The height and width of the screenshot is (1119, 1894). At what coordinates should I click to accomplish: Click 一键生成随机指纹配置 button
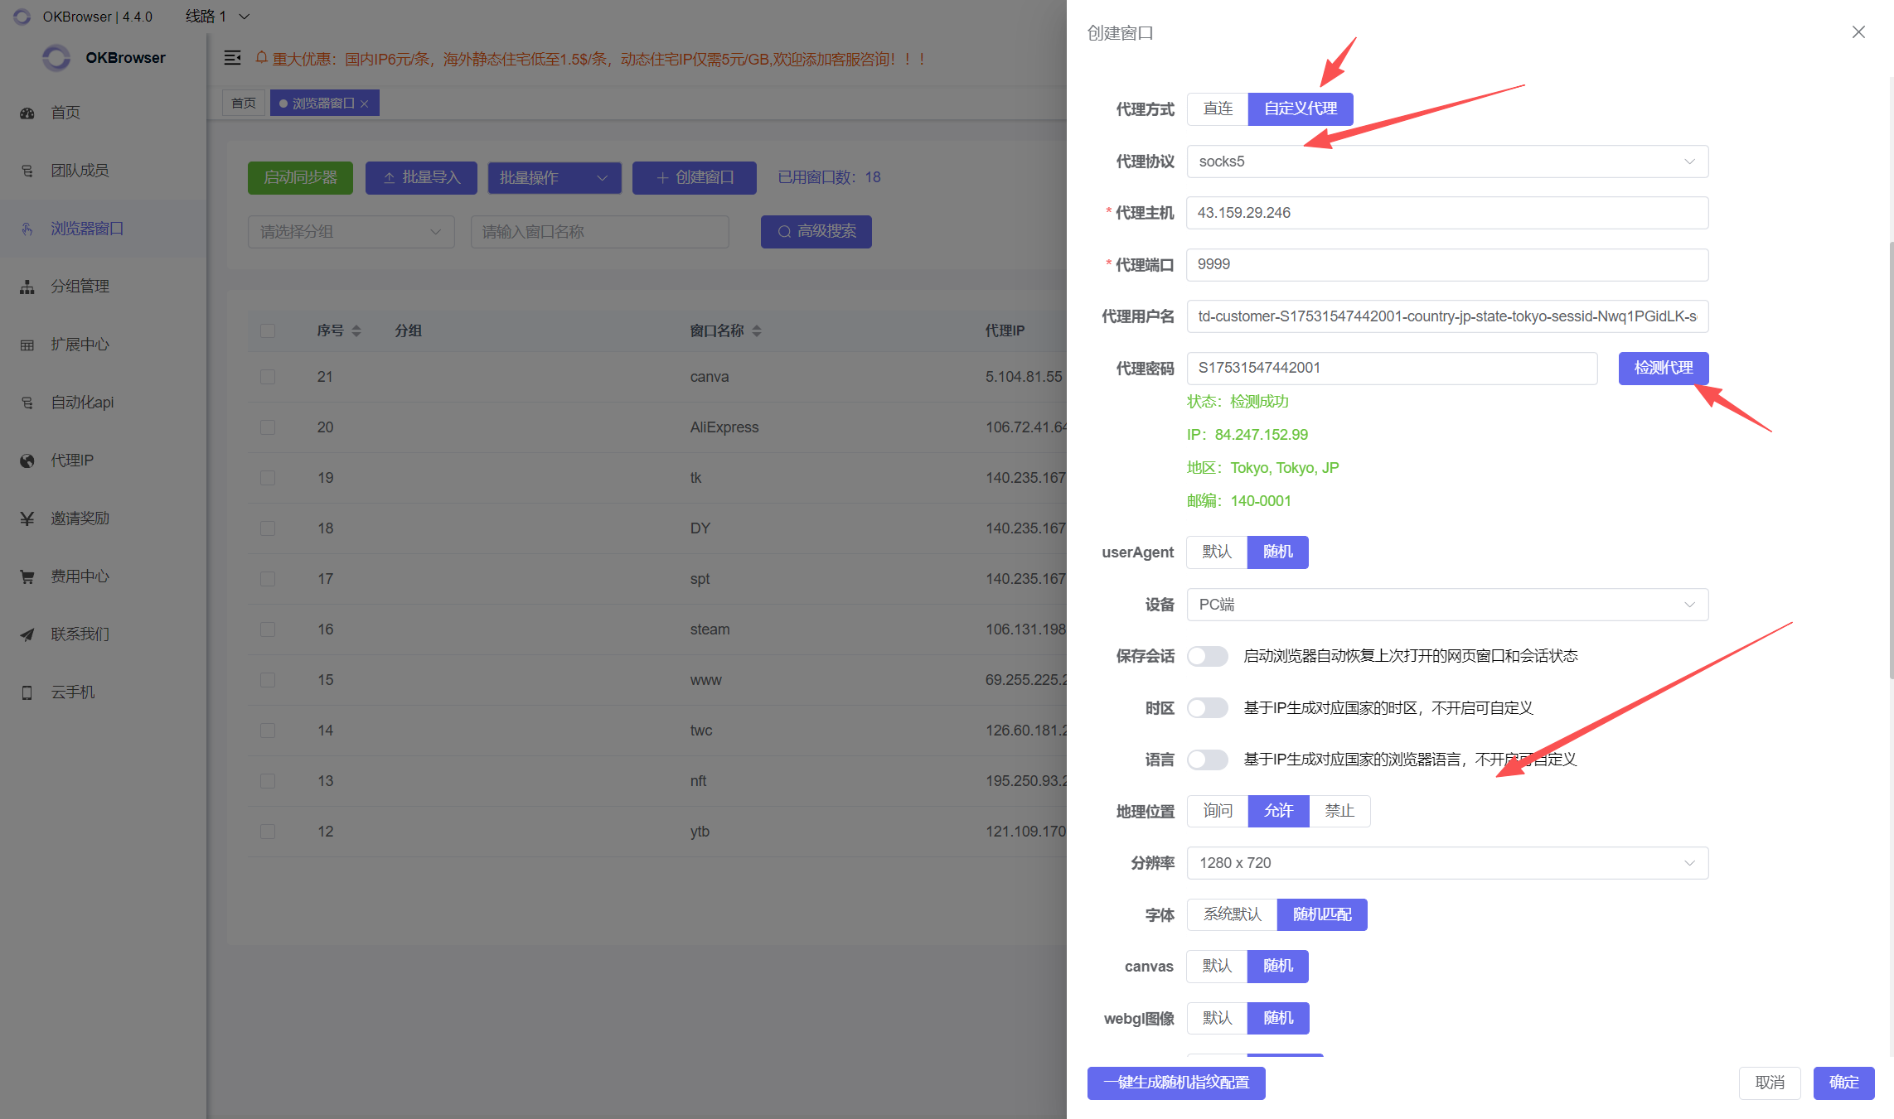[x=1175, y=1083]
